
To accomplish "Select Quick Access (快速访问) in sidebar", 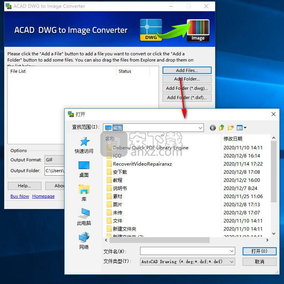I will point(84,145).
